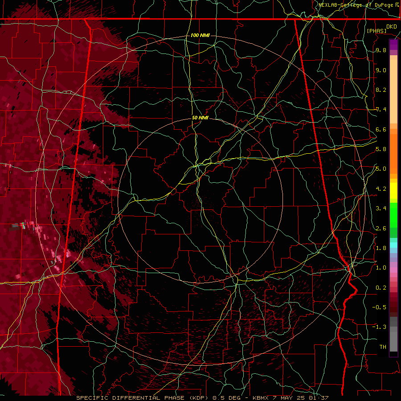
Task: Click the 5.0 legend value
Action: tap(381, 169)
